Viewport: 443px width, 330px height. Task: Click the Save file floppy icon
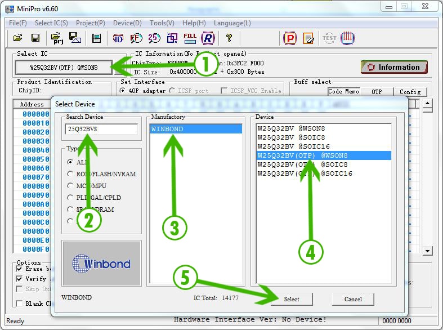tap(35, 38)
